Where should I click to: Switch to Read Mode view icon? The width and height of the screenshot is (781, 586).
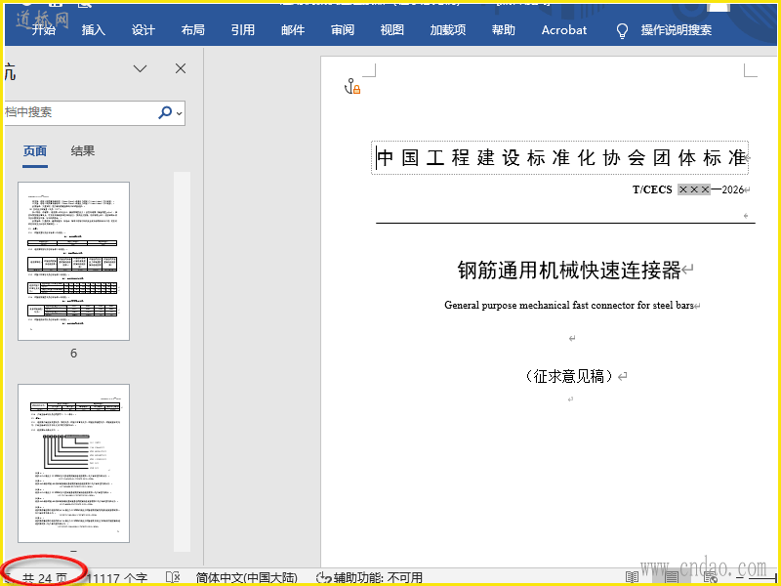(x=632, y=577)
